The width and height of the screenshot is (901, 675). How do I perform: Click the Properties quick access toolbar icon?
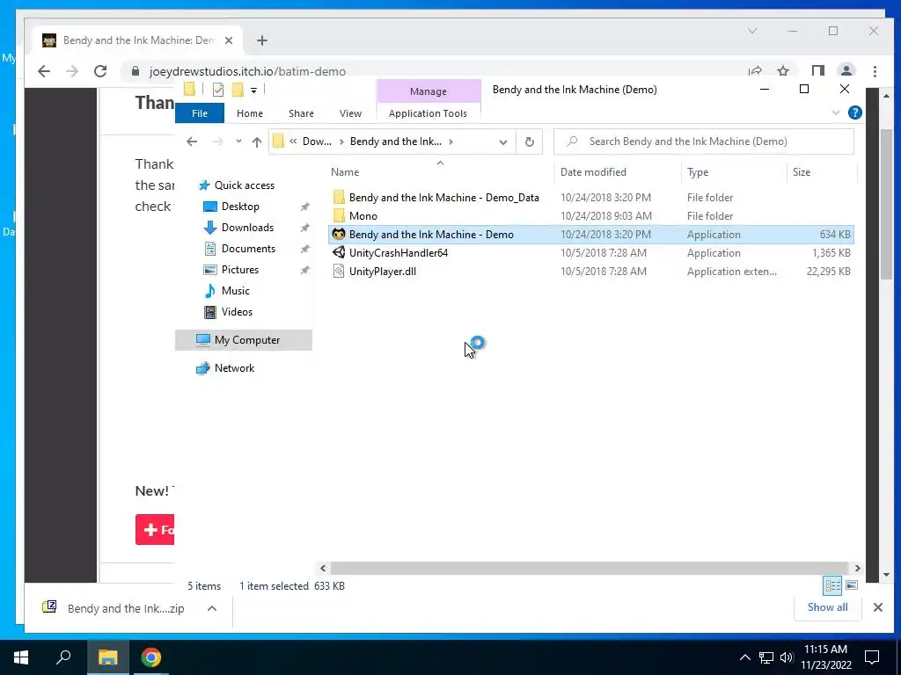218,90
